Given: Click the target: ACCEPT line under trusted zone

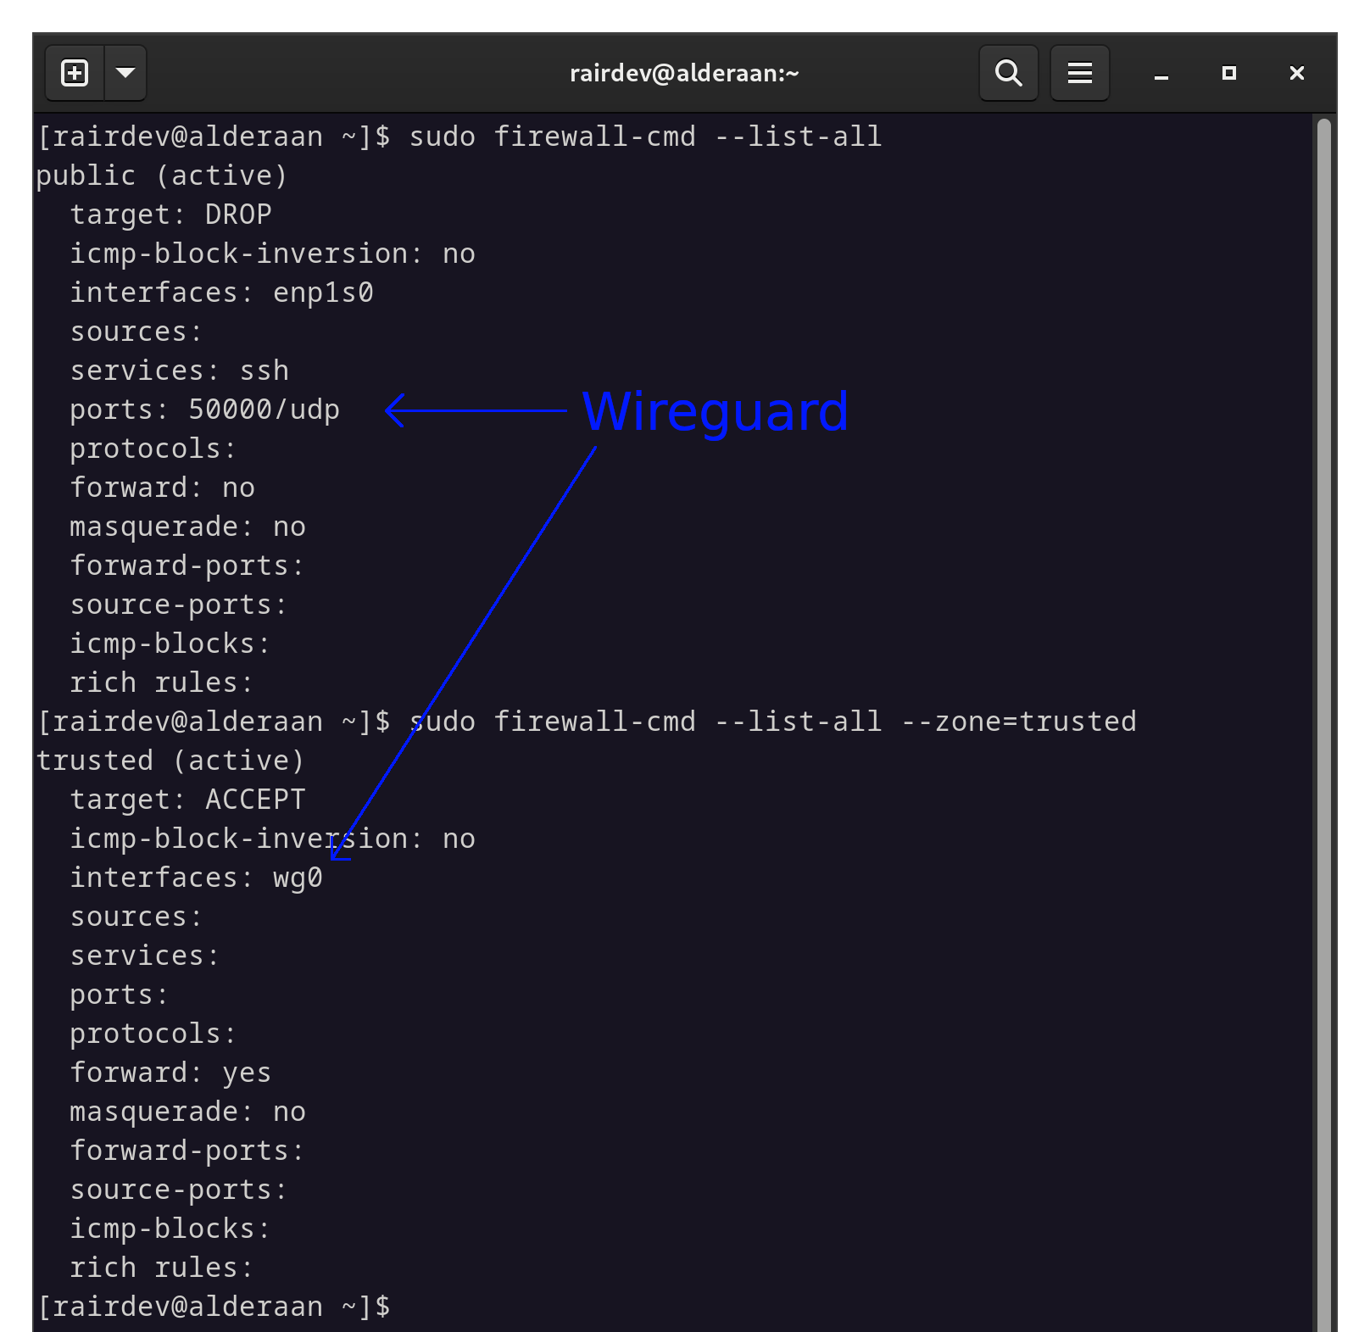Looking at the screenshot, I should 187,799.
